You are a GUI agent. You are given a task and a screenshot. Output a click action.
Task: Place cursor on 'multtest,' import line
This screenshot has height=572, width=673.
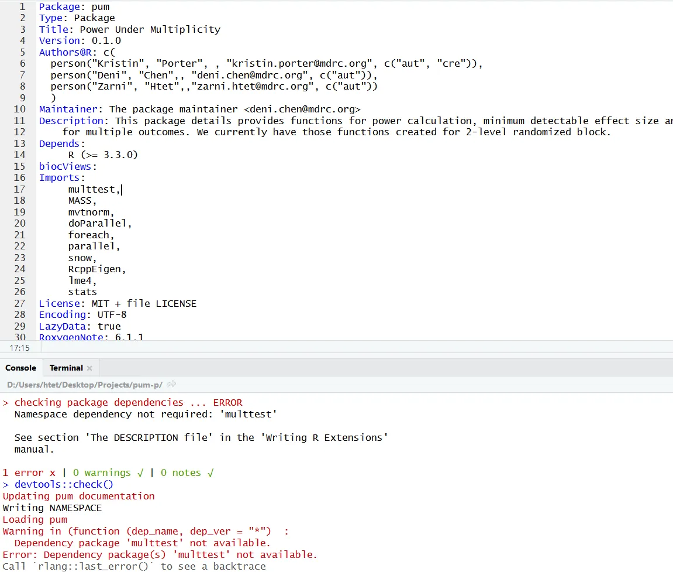tap(94, 189)
